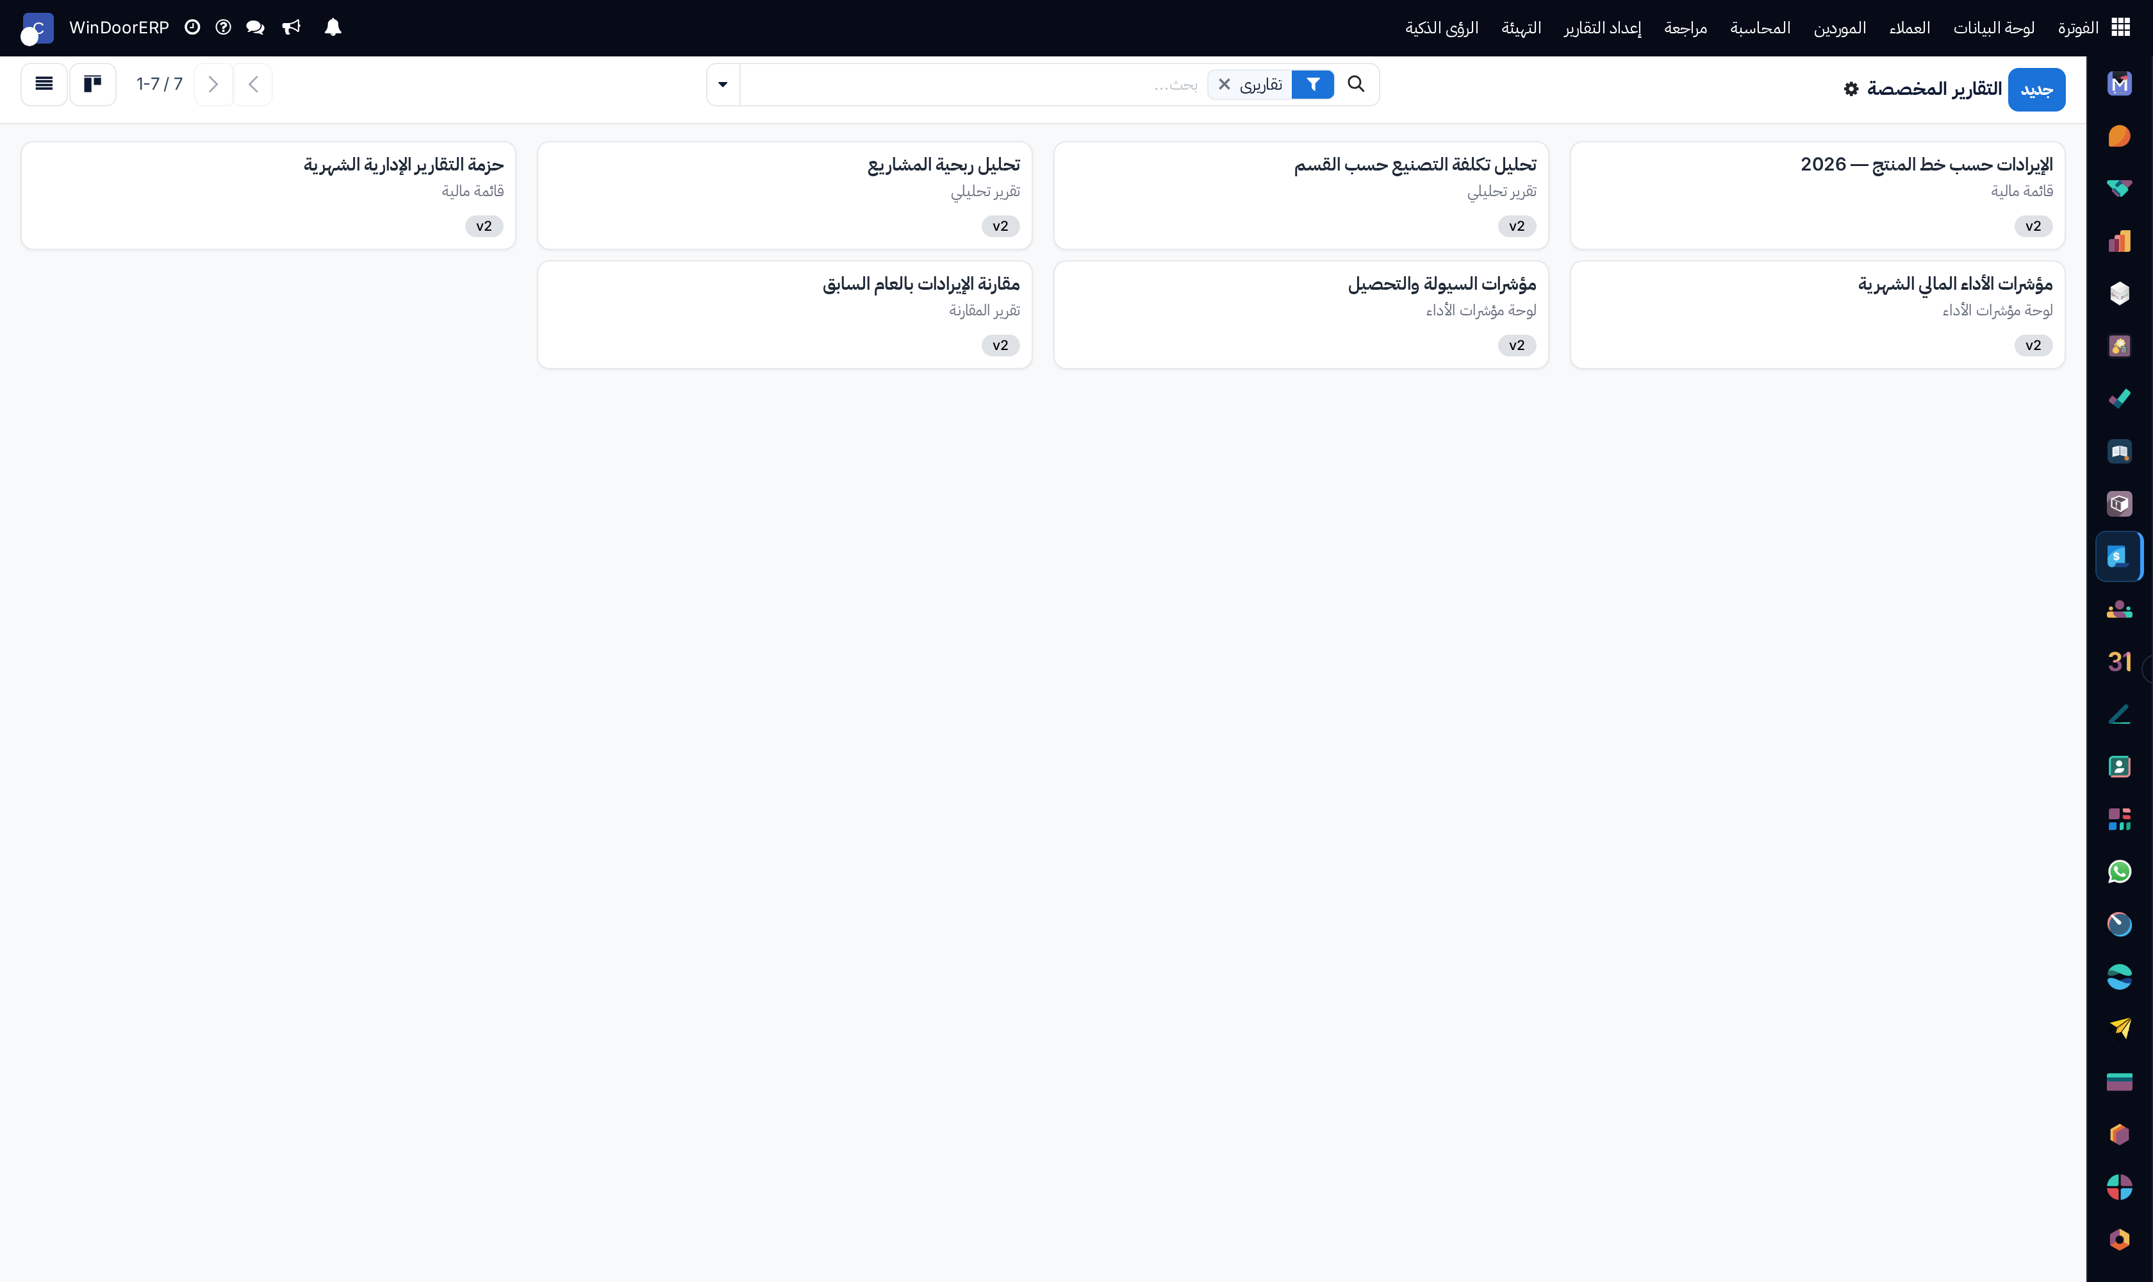The width and height of the screenshot is (2153, 1282).
Task: Open the Sales bar-chart app icon
Action: click(x=2119, y=241)
